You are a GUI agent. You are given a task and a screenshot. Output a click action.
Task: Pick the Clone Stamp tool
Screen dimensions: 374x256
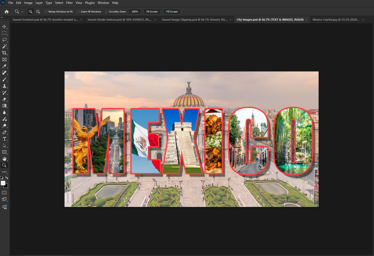click(x=4, y=86)
